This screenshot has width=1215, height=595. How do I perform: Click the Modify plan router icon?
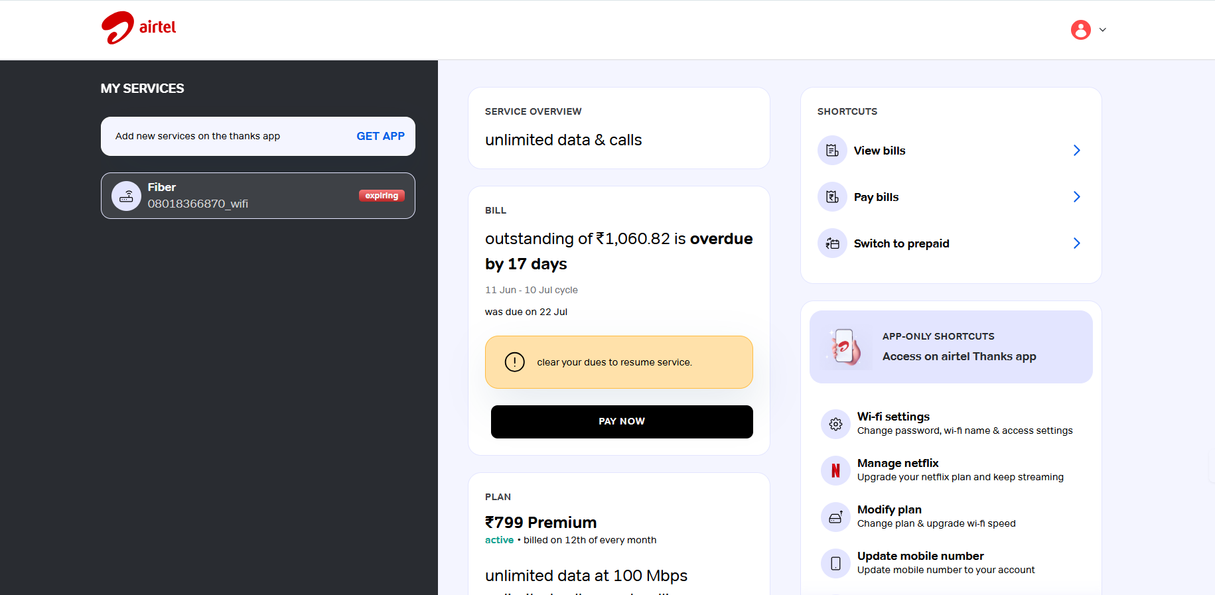tap(835, 517)
